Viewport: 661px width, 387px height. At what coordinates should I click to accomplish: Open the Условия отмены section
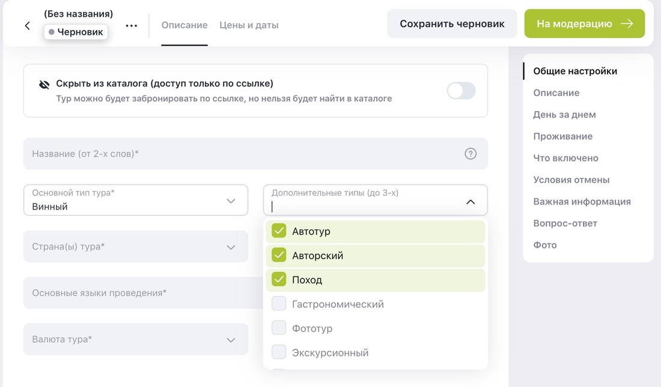(571, 180)
